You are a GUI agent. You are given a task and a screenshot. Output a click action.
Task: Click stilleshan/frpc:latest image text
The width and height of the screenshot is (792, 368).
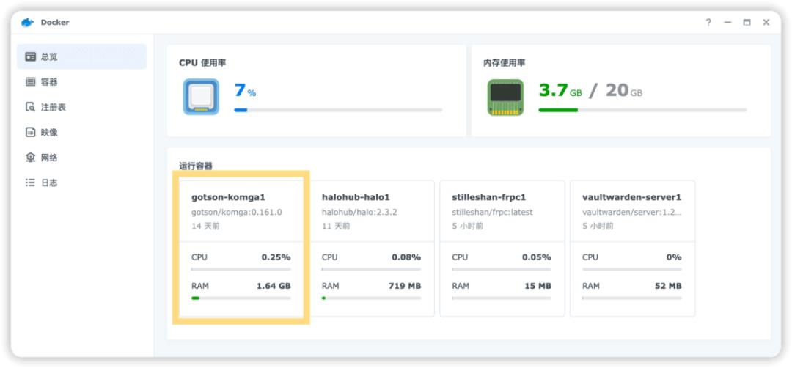click(x=493, y=213)
